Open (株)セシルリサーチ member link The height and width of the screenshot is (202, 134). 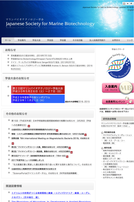click(x=112, y=153)
